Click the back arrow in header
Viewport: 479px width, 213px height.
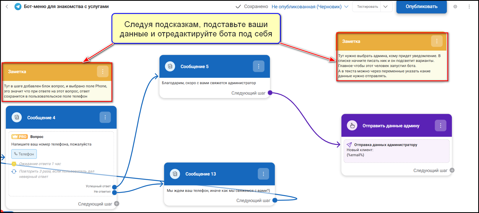click(x=7, y=7)
